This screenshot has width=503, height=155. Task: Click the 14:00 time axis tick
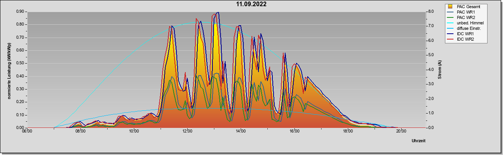[241, 131]
